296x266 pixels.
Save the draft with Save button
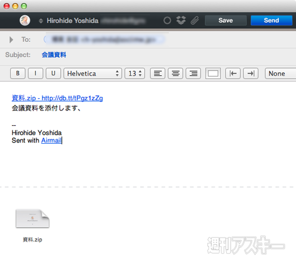(226, 20)
